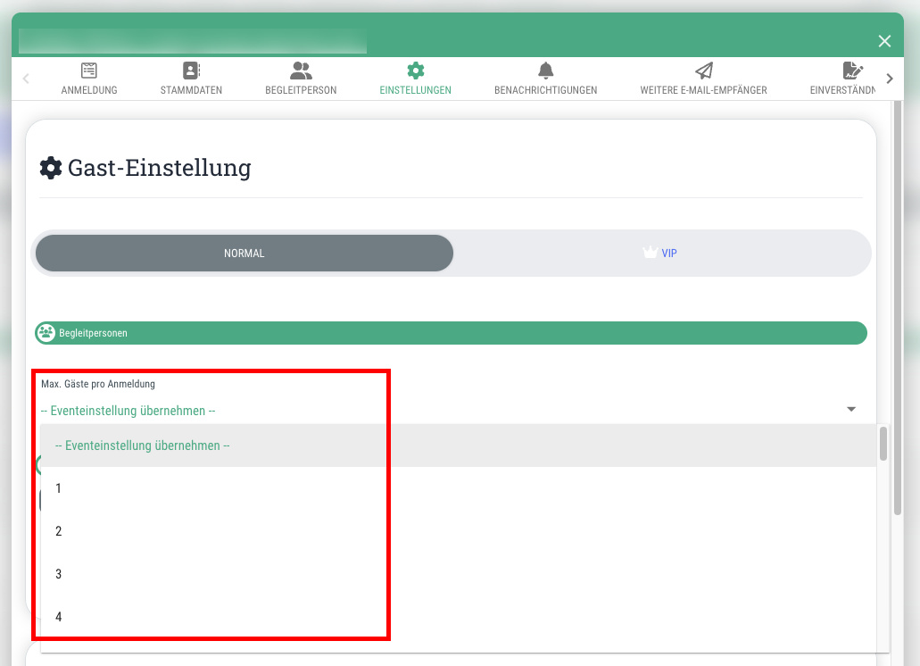Open the Begleitperson people icon
Screen dimensions: 920x666
pyautogui.click(x=301, y=71)
